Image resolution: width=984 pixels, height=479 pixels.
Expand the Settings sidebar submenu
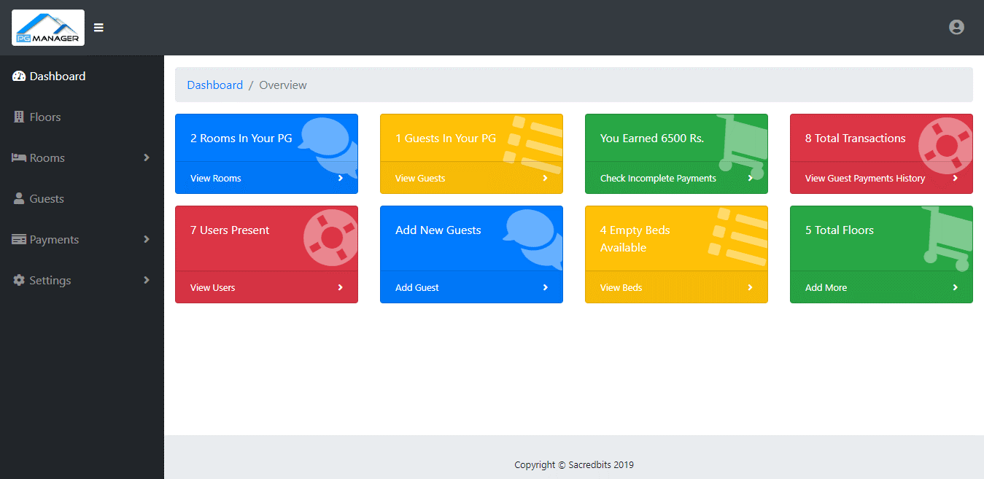tap(145, 280)
